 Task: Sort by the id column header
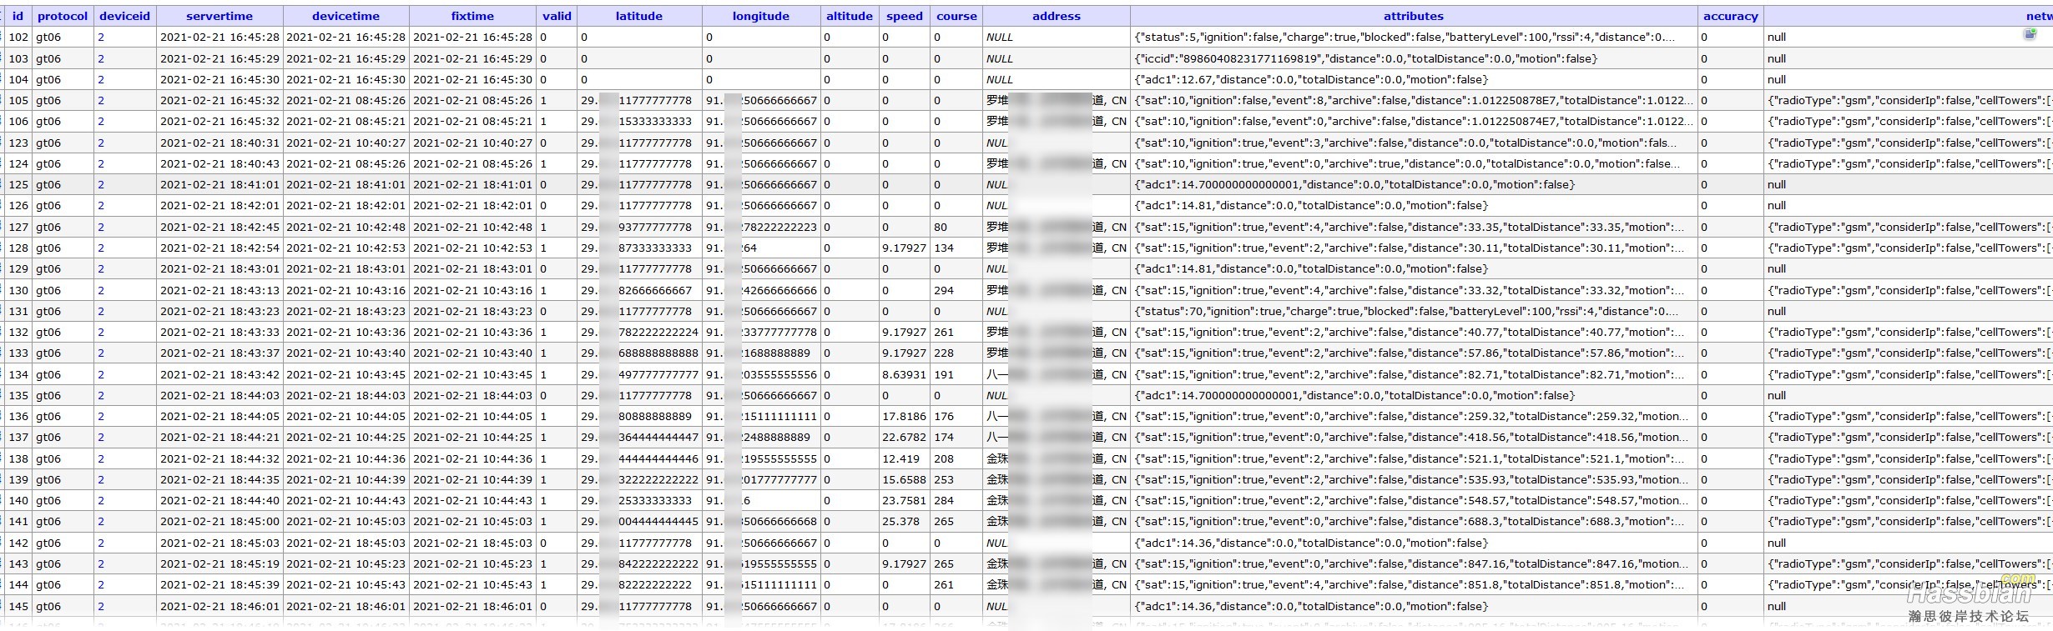(18, 16)
